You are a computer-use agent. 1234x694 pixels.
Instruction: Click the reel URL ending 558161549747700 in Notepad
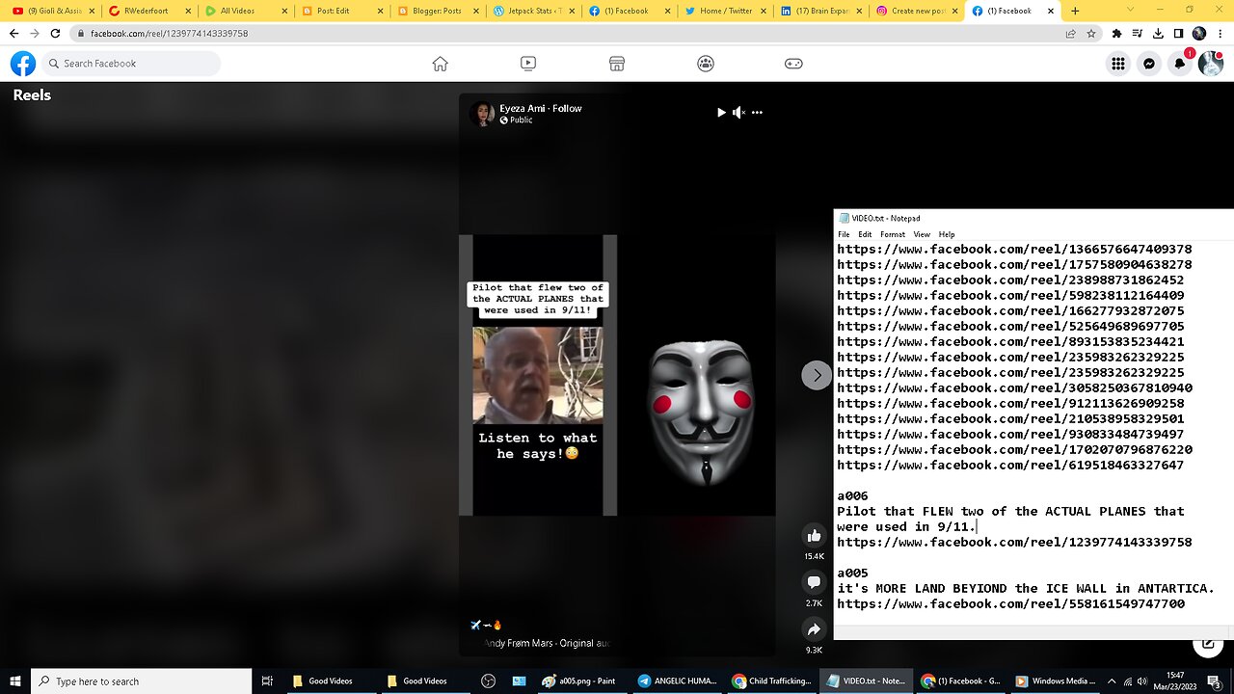click(x=1010, y=604)
